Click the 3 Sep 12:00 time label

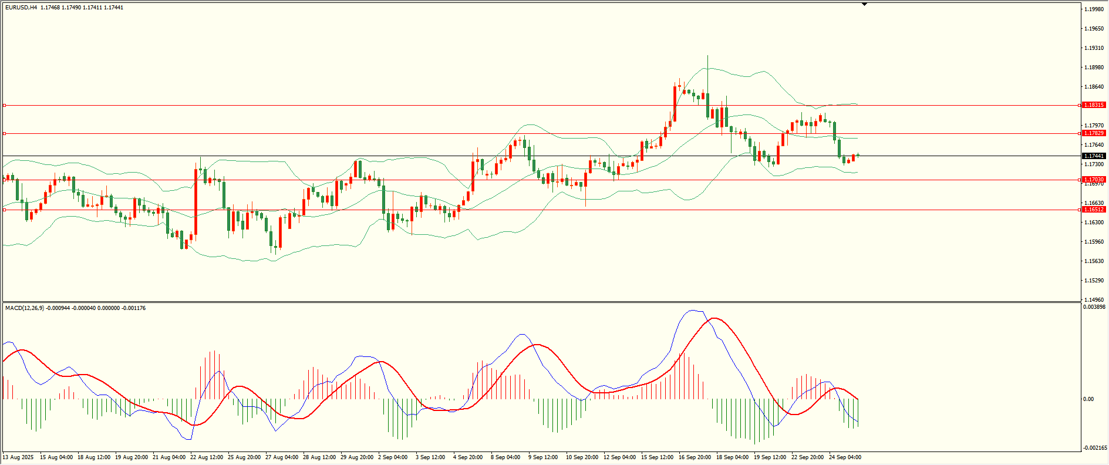(x=430, y=457)
